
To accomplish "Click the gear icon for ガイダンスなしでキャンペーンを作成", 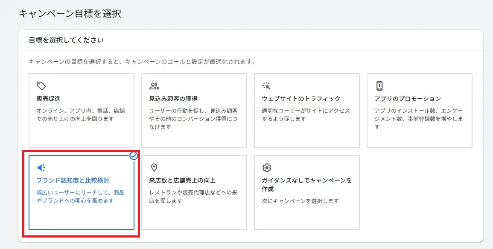I will click(x=267, y=167).
